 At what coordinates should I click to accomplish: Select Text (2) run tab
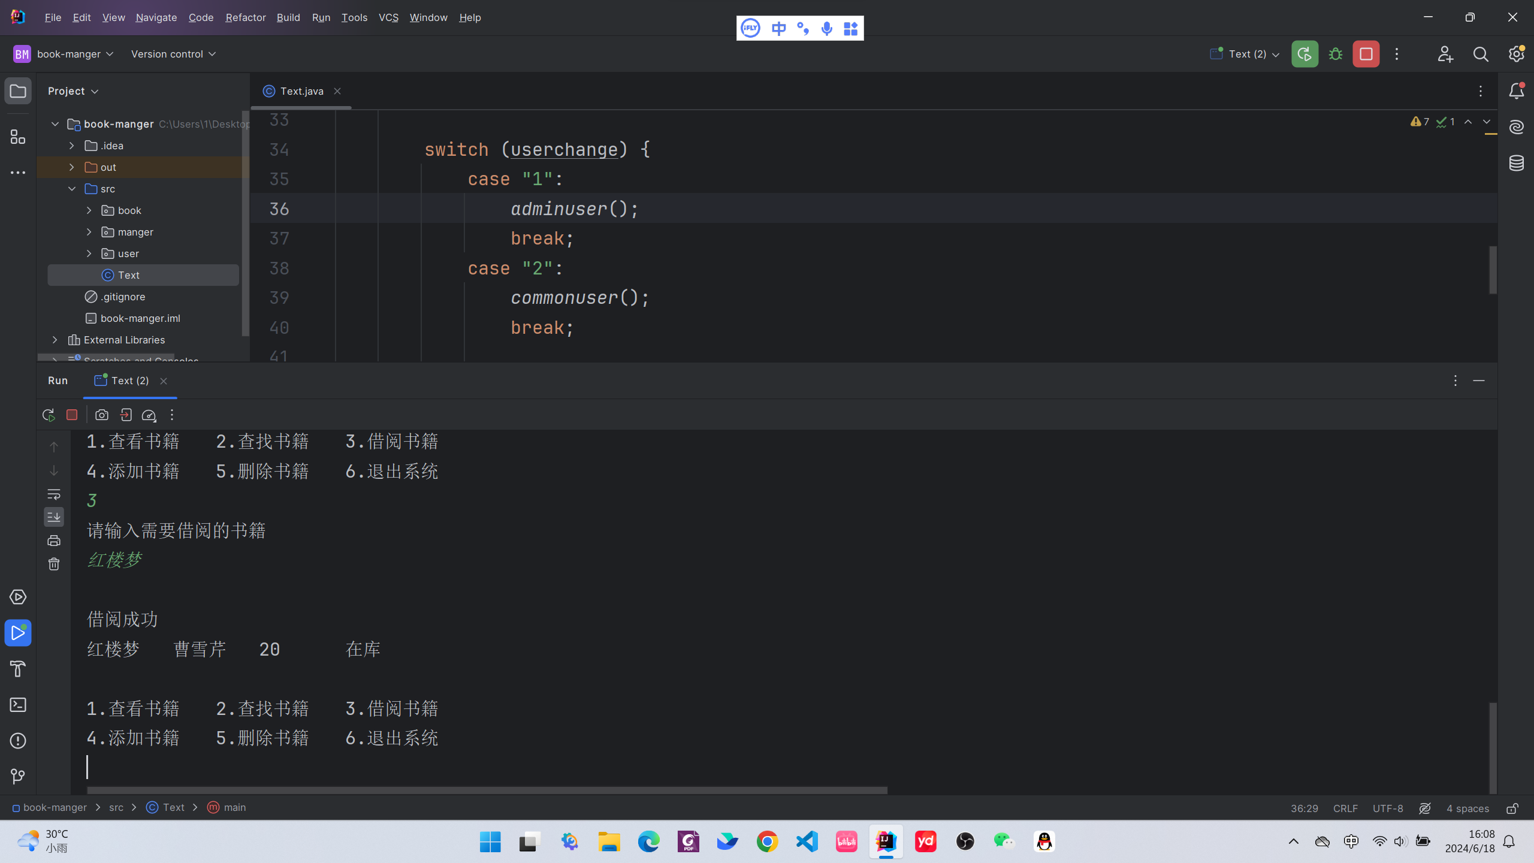click(130, 381)
